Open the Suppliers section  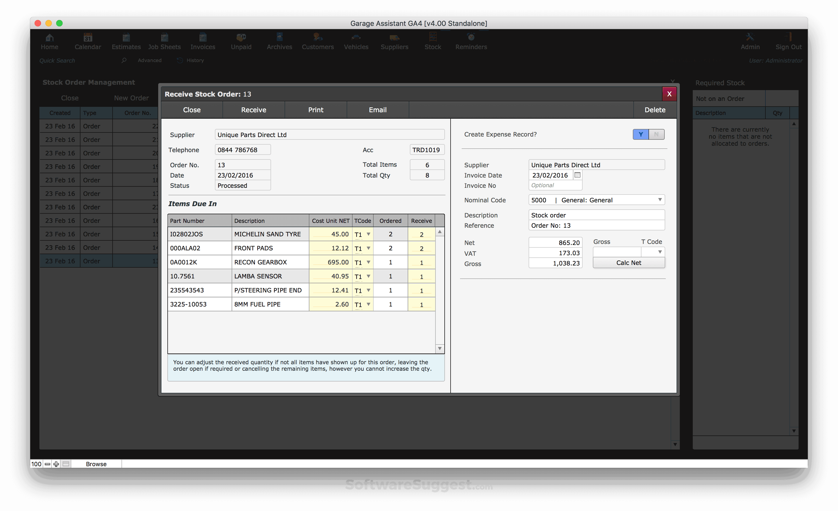(x=394, y=41)
